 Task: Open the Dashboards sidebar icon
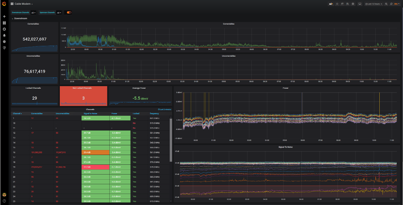point(4,23)
